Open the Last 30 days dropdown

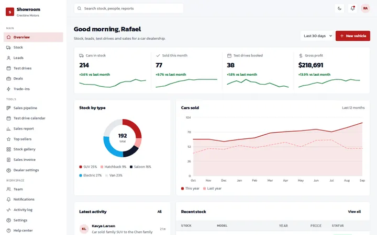[317, 36]
